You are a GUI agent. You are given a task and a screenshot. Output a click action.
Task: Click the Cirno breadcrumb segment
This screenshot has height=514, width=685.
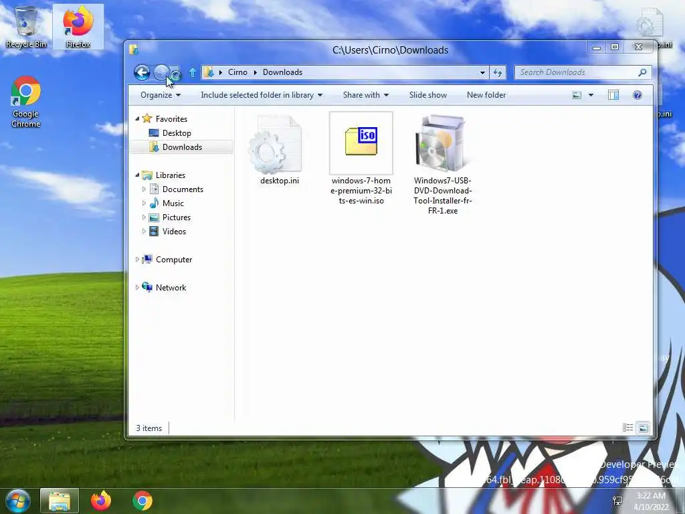tap(237, 72)
